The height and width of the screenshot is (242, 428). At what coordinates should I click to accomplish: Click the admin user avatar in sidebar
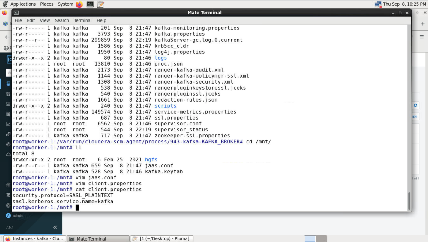[8, 216]
